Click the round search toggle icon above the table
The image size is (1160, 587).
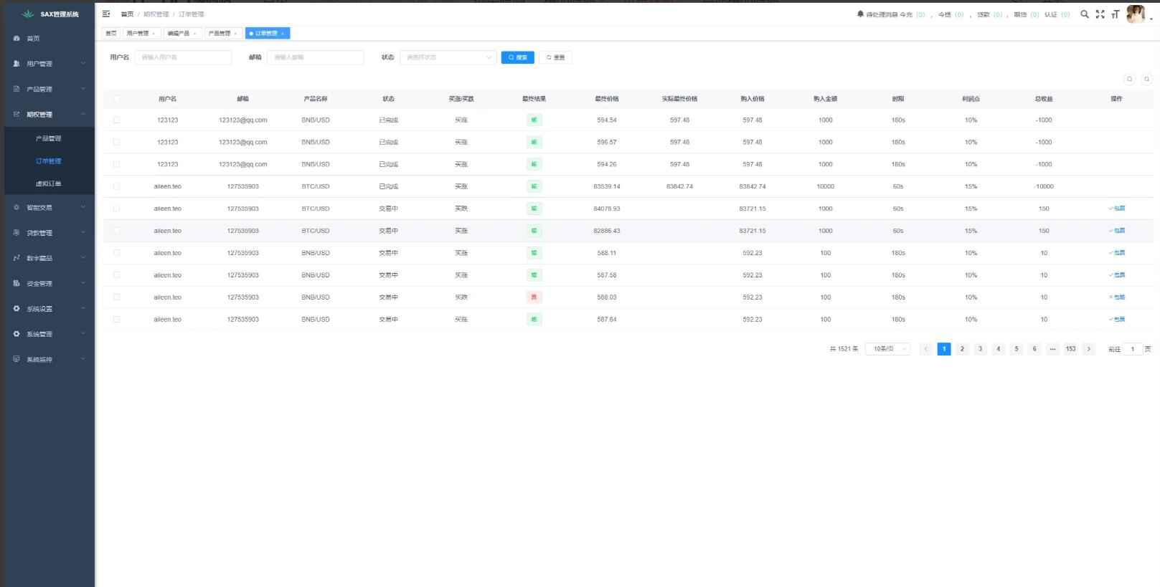[1129, 79]
